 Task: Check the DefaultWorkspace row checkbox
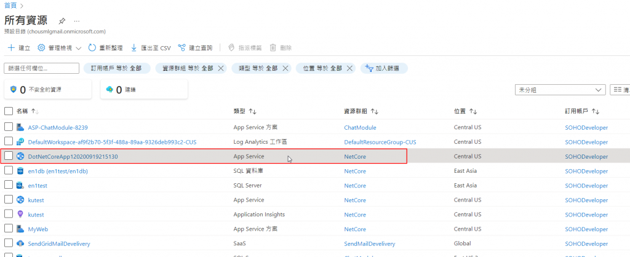[9, 142]
